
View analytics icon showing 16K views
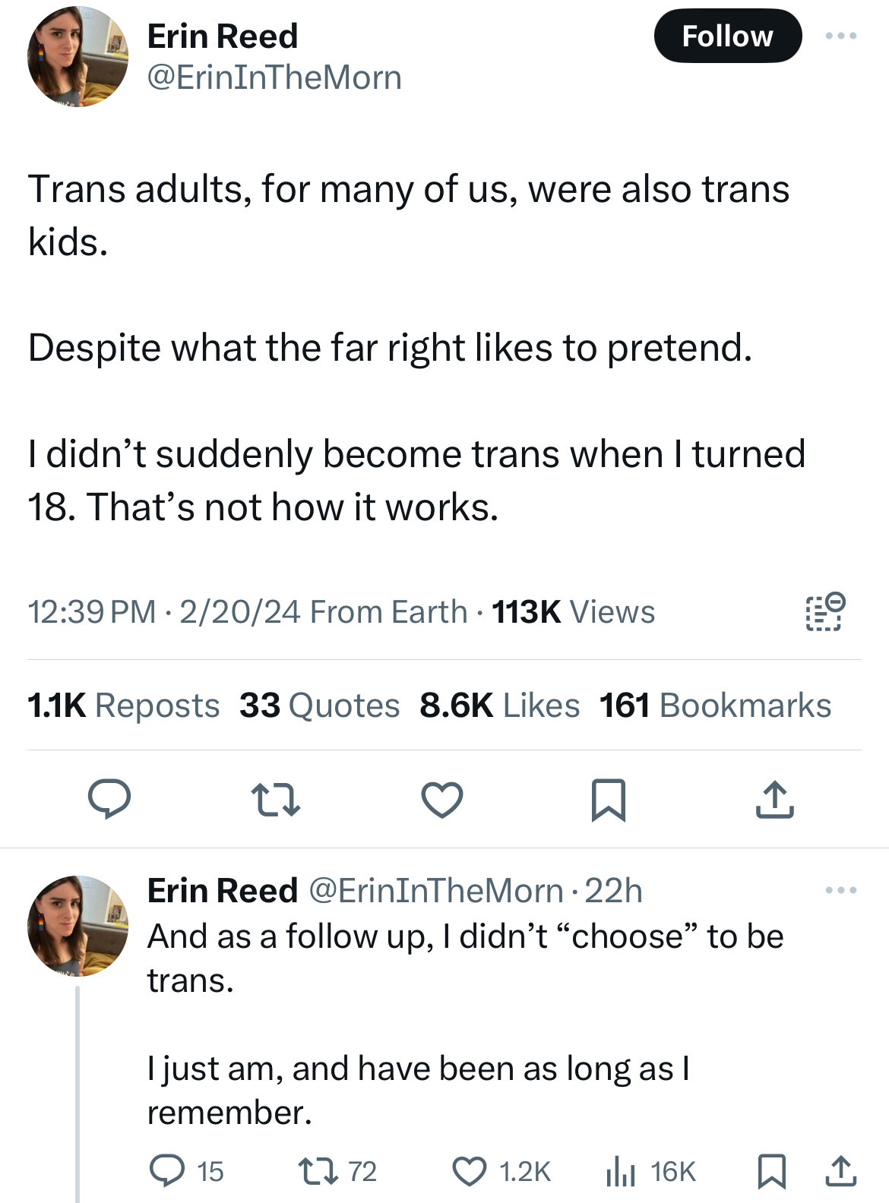[650, 1170]
